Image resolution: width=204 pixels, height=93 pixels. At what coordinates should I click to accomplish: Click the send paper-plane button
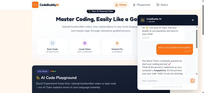point(193,81)
